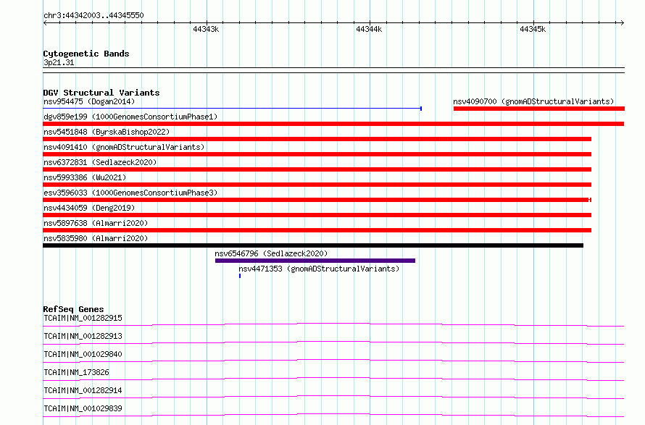Click the short red nsv4090700 bar

pos(539,109)
